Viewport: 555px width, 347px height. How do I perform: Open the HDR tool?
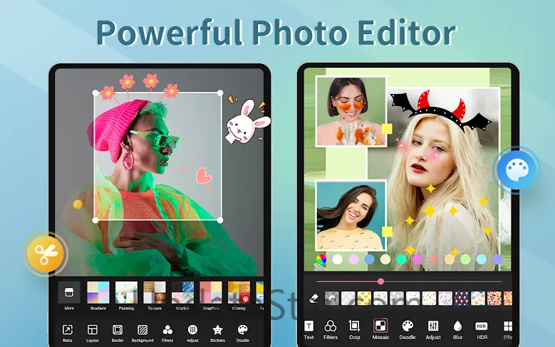482,330
